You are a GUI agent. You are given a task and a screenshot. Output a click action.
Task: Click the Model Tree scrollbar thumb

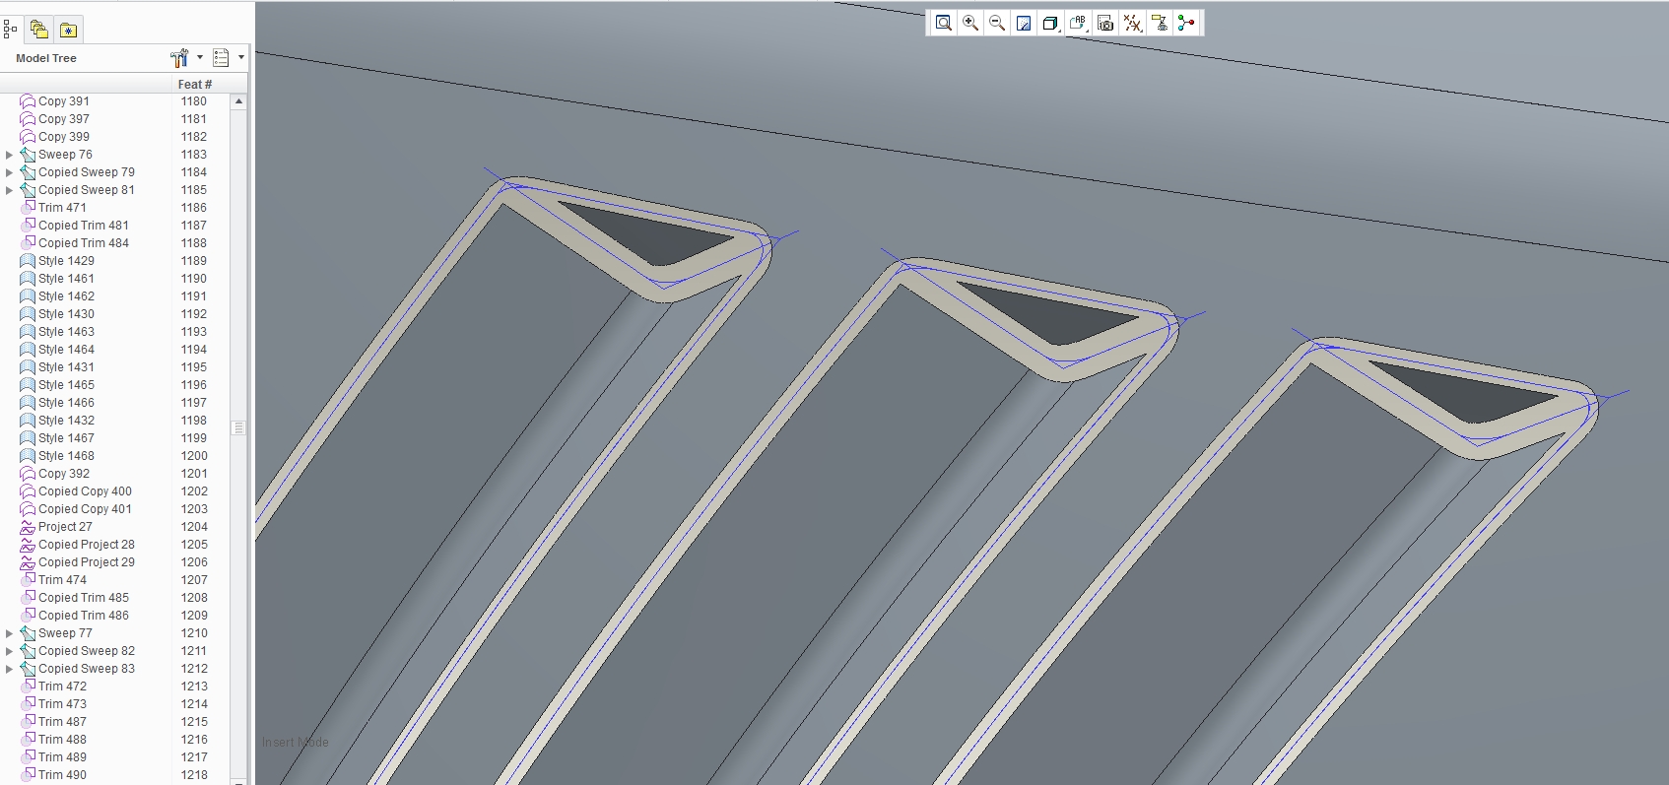click(238, 427)
